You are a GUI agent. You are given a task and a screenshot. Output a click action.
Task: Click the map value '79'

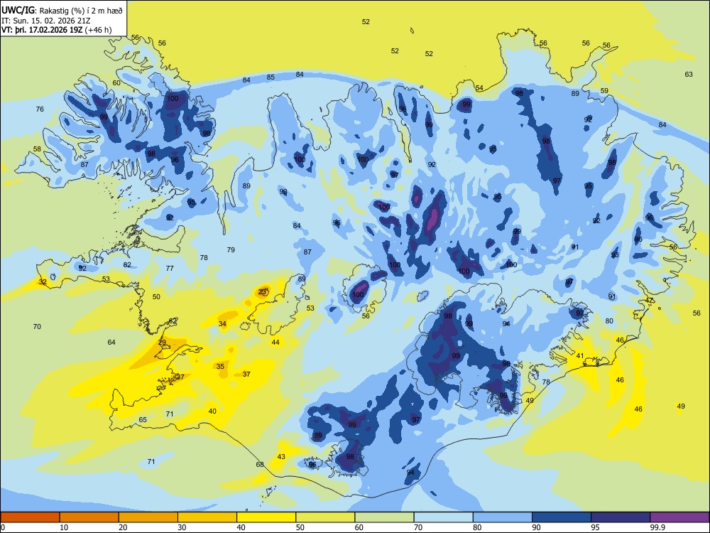click(231, 249)
